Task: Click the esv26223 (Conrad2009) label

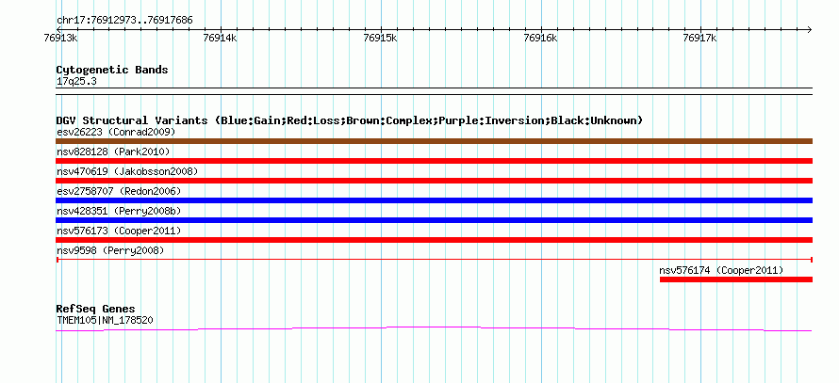Action: 116,132
